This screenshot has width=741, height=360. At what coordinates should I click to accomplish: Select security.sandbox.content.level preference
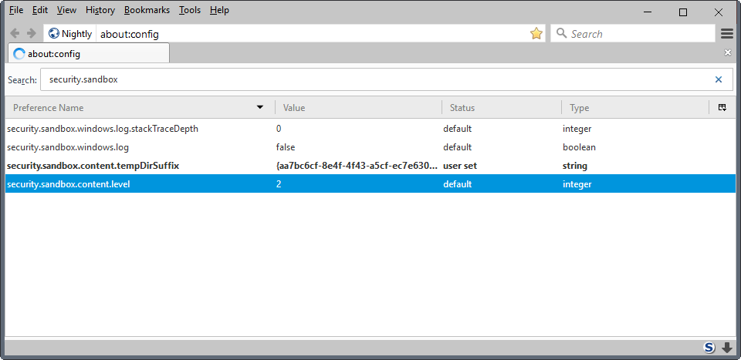point(370,184)
